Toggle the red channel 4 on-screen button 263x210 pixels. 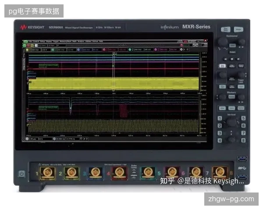(104, 50)
